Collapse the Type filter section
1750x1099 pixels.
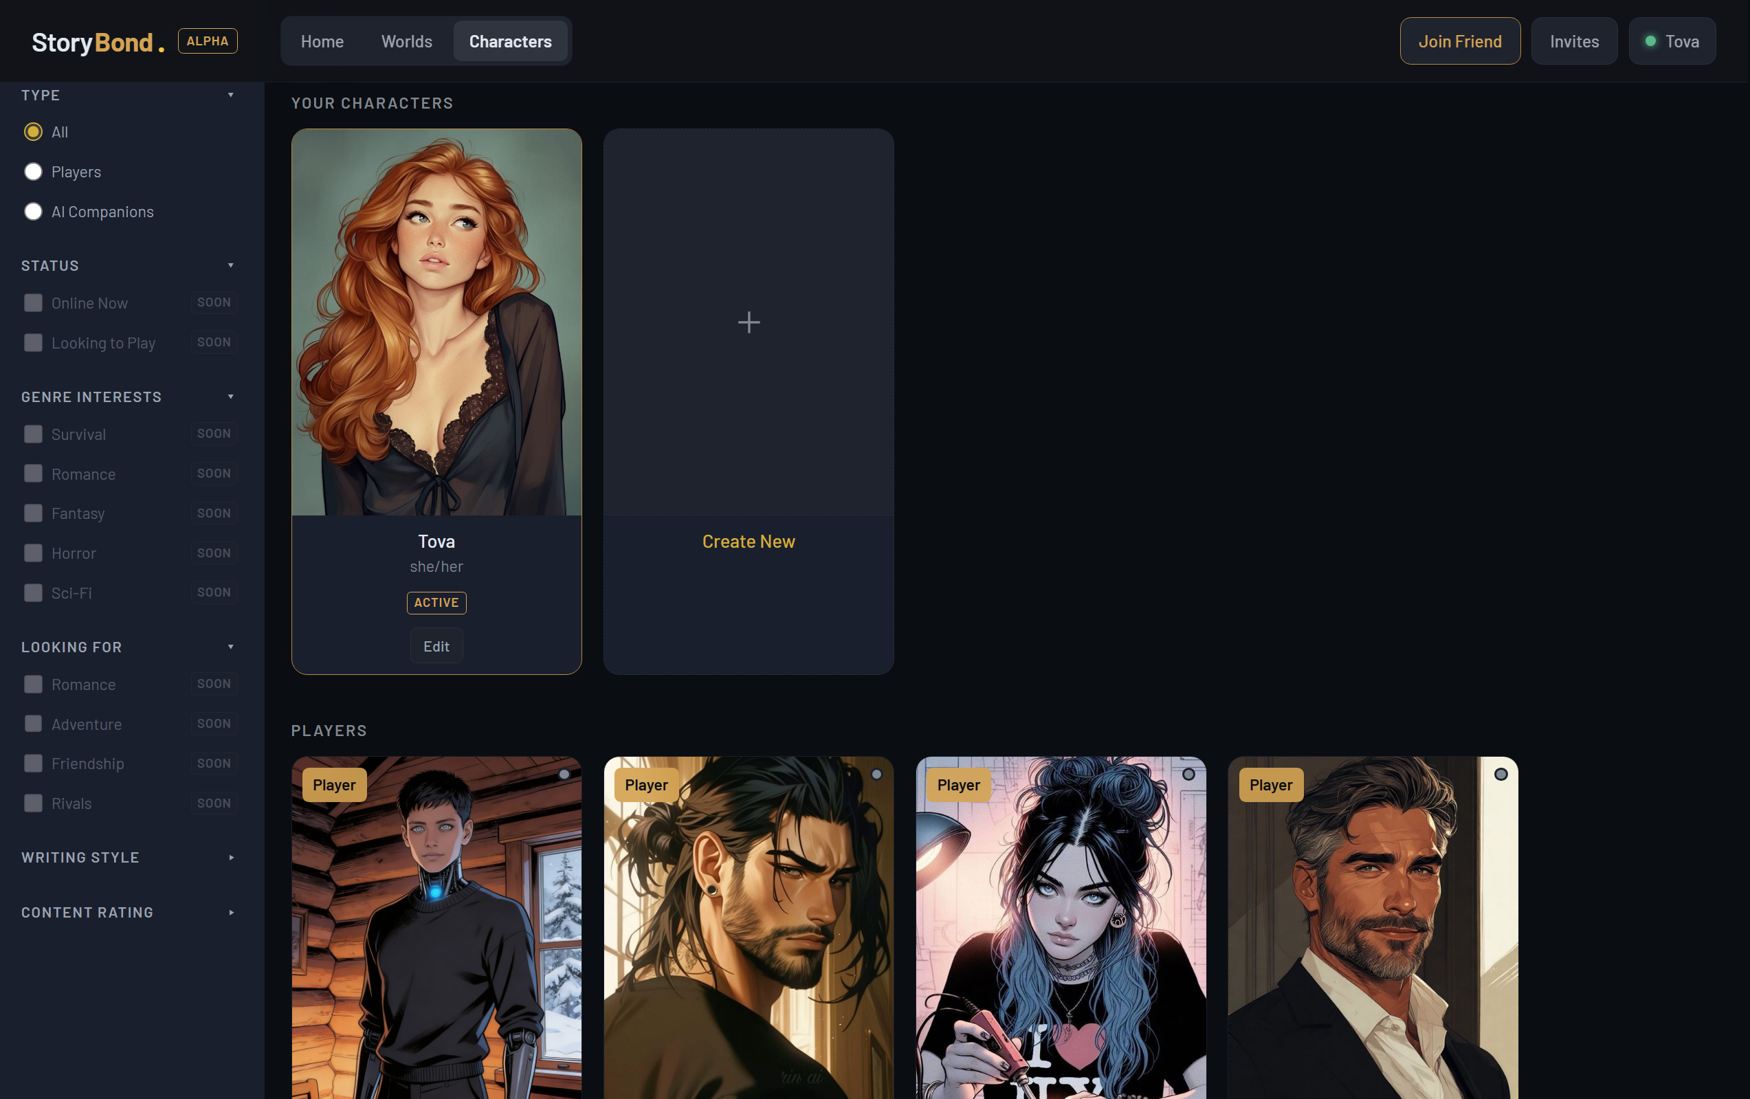pyautogui.click(x=230, y=96)
